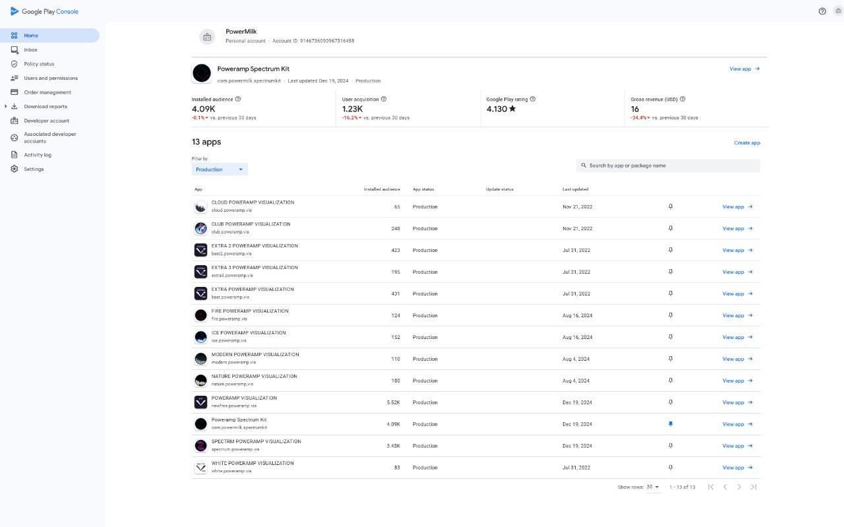Open Policy status in the sidebar
Viewport: 844px width, 527px height.
click(x=39, y=64)
